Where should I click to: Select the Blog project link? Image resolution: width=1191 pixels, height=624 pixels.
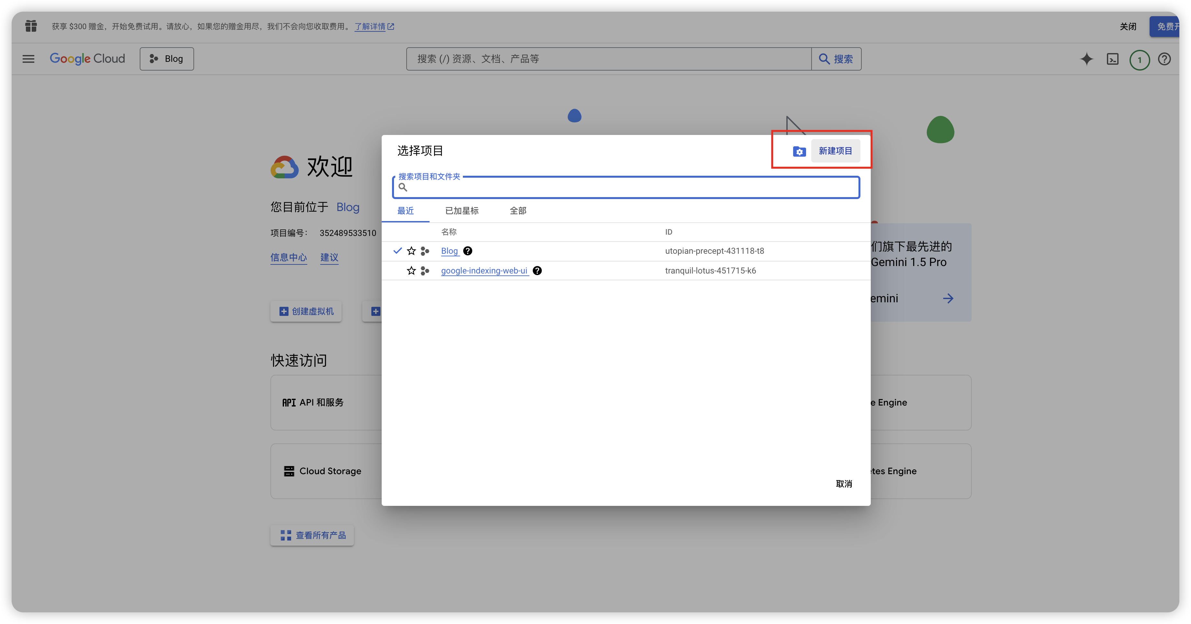pos(449,251)
